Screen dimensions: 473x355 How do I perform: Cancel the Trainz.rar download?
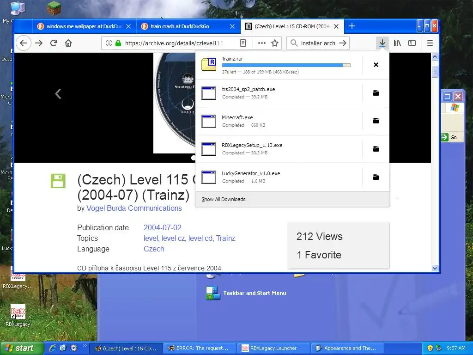click(376, 65)
